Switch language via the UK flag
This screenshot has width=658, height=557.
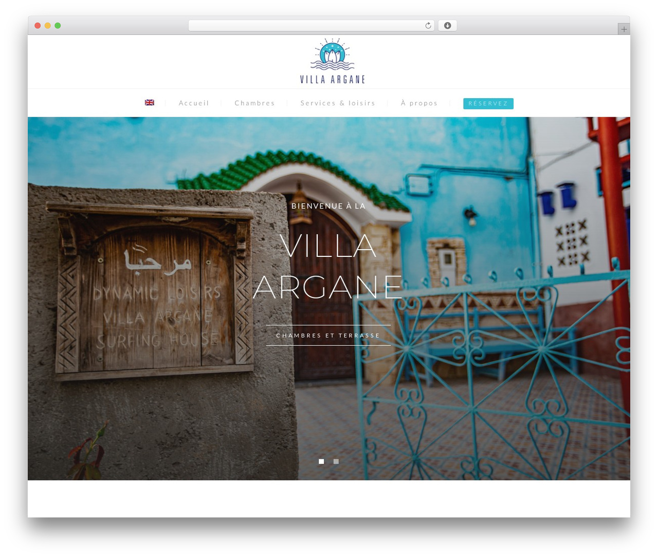(x=150, y=103)
